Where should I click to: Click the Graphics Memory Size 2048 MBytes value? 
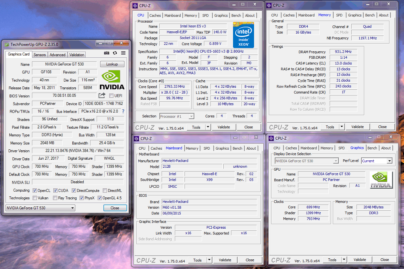(373, 207)
